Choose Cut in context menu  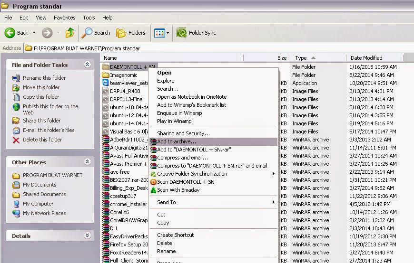(x=161, y=215)
